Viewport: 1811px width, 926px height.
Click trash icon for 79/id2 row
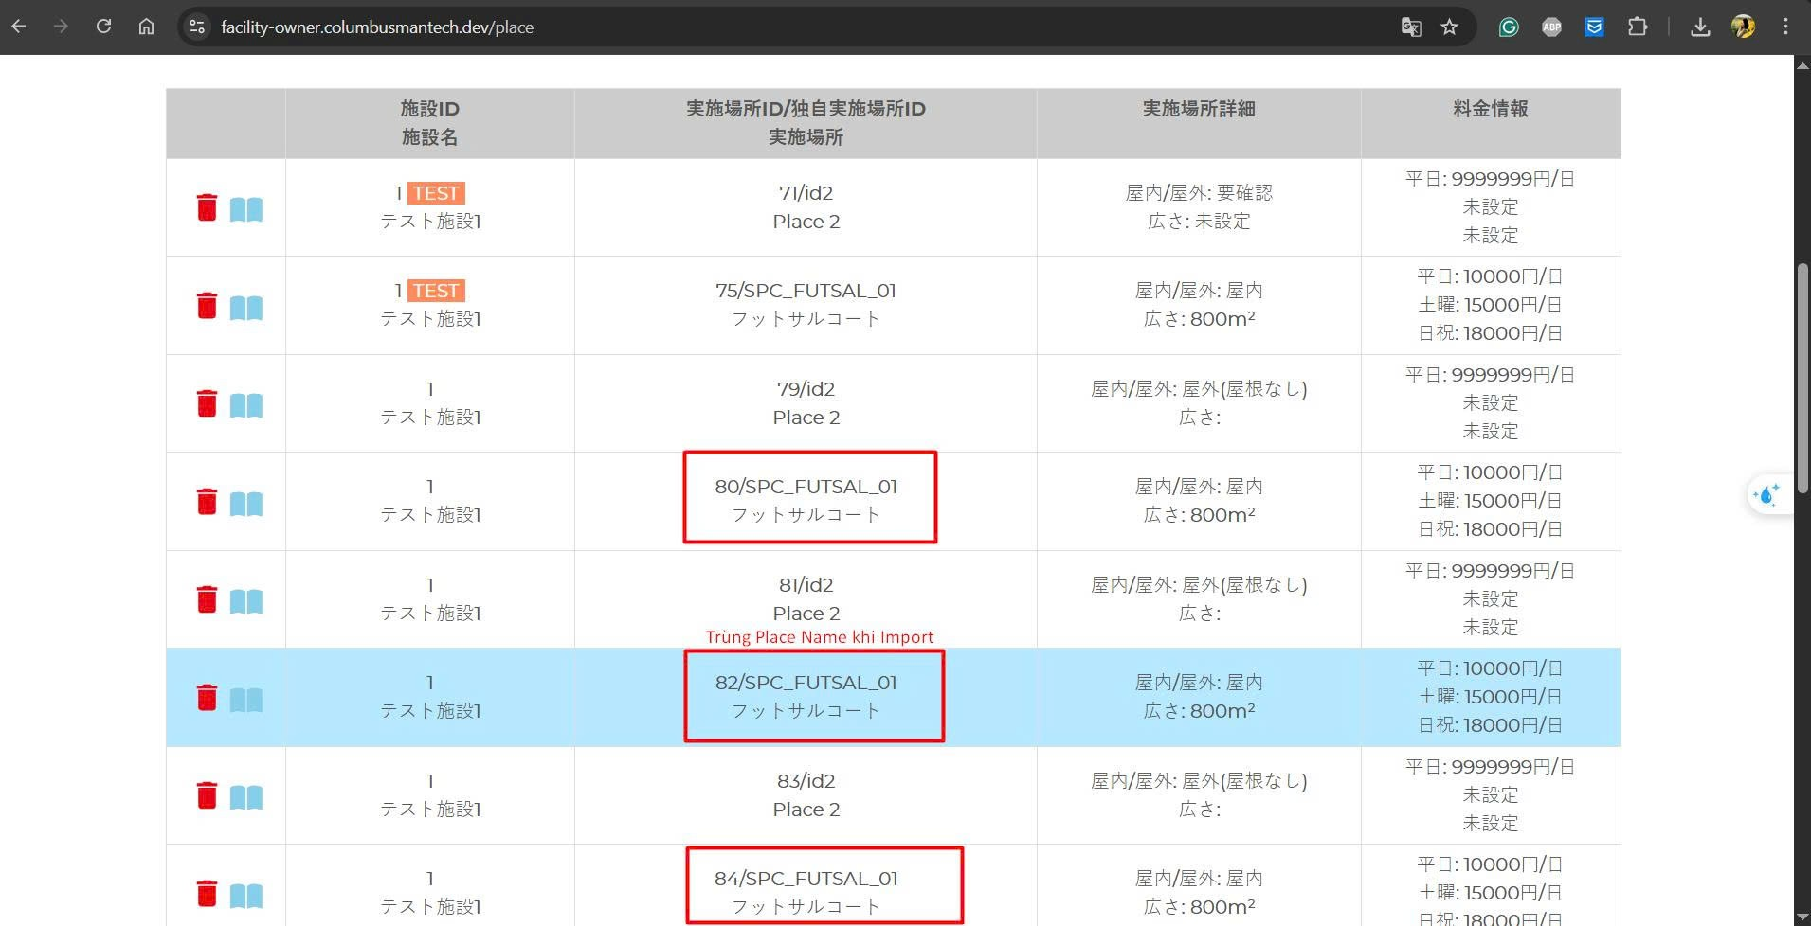(207, 403)
